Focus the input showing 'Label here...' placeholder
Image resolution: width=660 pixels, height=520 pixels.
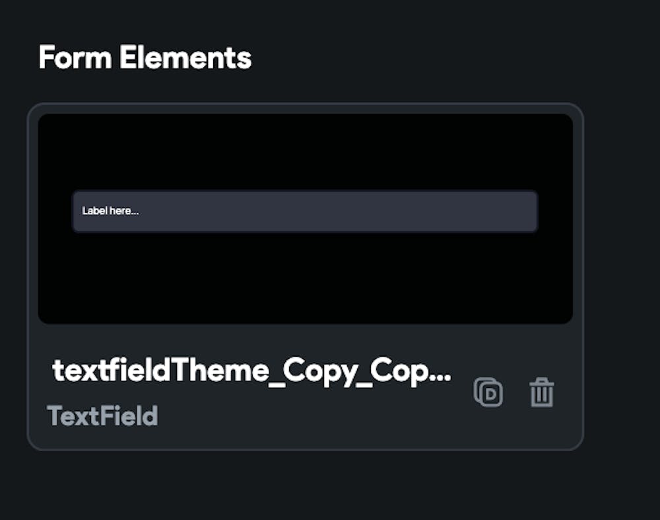click(x=305, y=211)
